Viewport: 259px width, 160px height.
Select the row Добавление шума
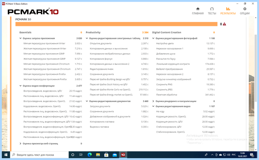tap(186, 54)
